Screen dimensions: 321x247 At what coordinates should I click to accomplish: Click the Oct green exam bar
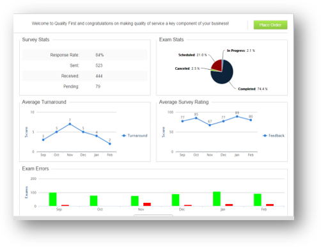[94, 201]
